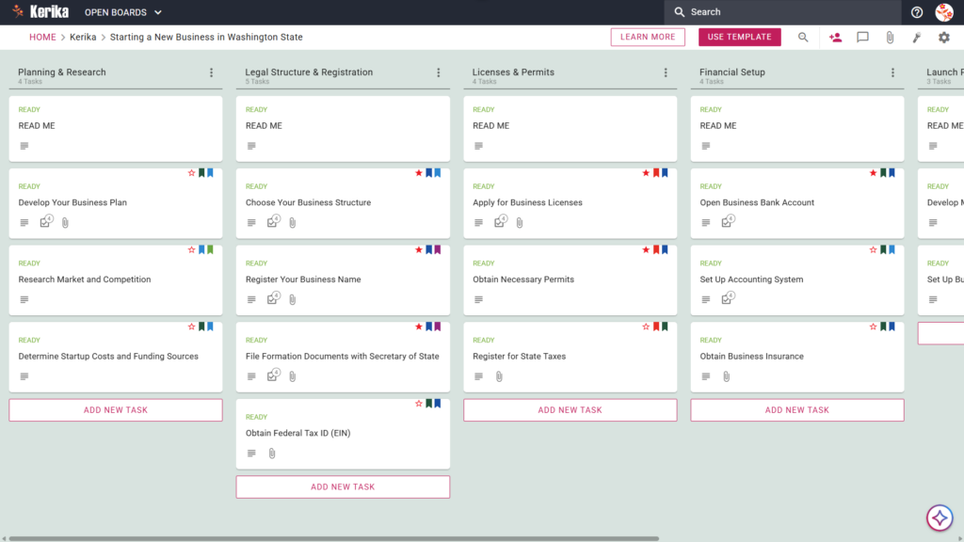Open READ ME card in Financial Setup

point(796,128)
